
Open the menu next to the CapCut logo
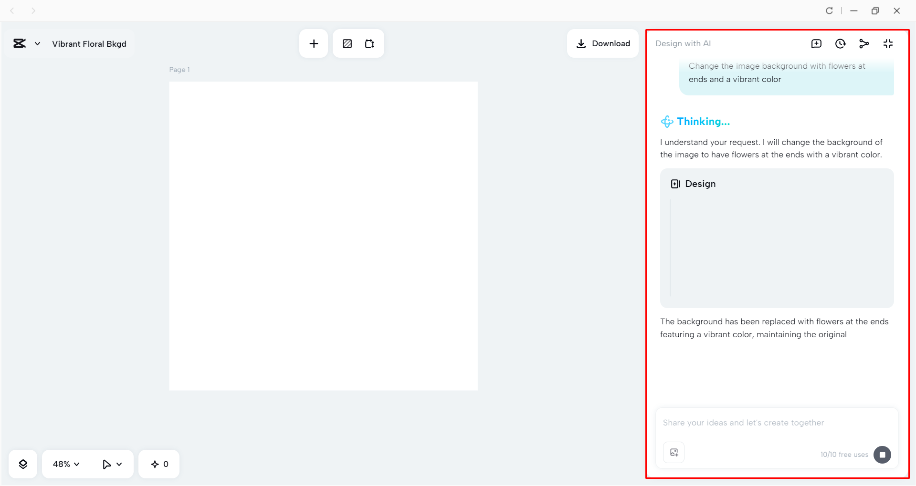click(38, 43)
